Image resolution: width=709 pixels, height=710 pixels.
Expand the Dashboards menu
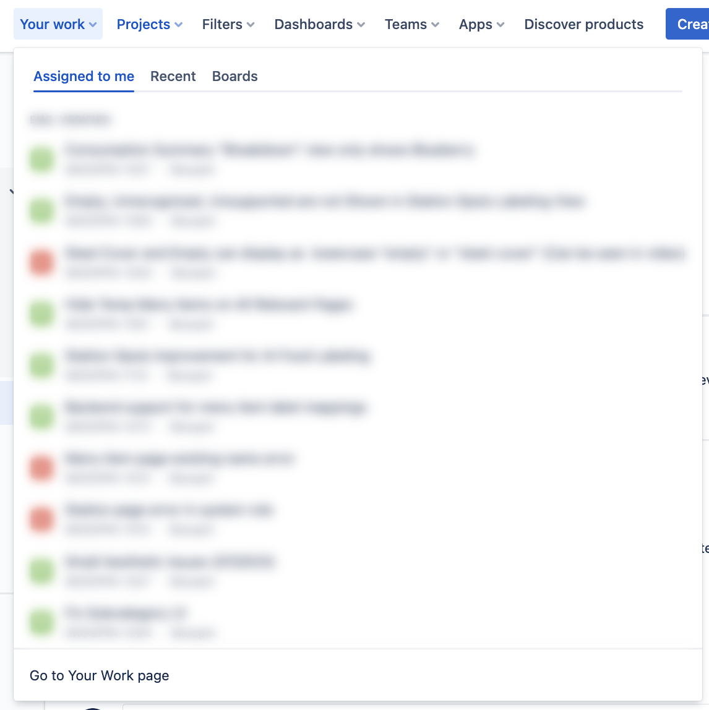[x=319, y=24]
